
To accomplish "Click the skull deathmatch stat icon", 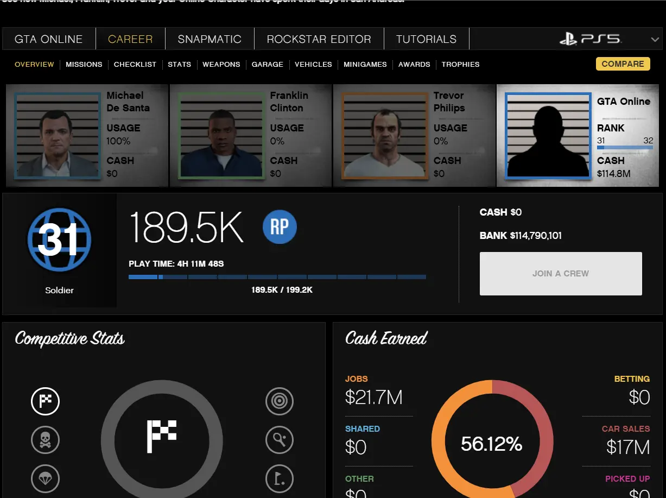I will pos(46,439).
